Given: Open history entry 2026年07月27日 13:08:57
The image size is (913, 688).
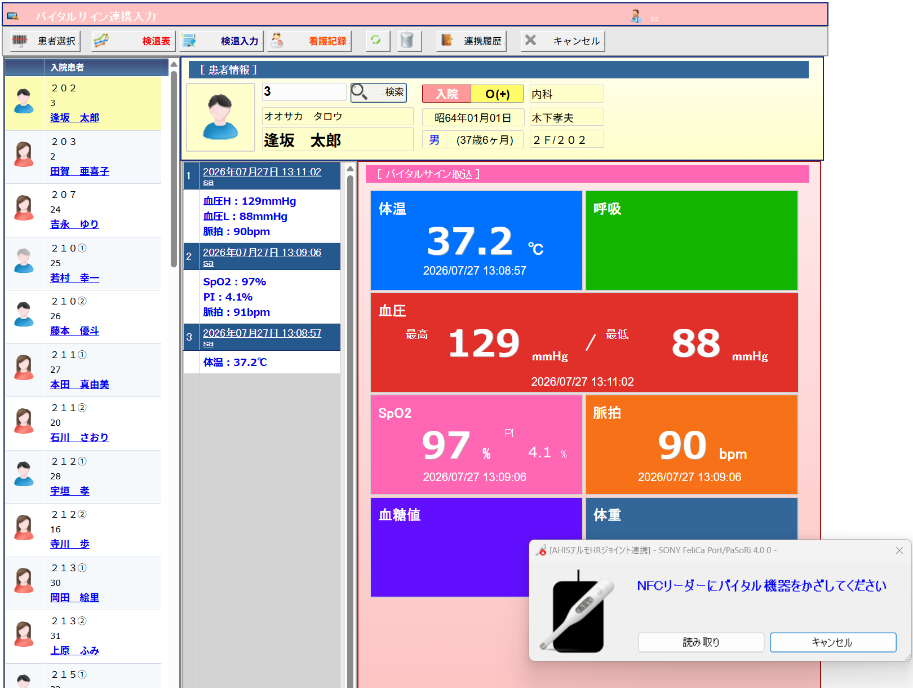Looking at the screenshot, I should 262,333.
